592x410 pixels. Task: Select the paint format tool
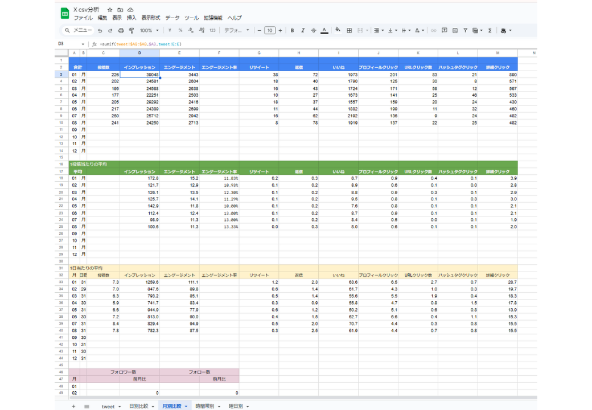point(131,31)
